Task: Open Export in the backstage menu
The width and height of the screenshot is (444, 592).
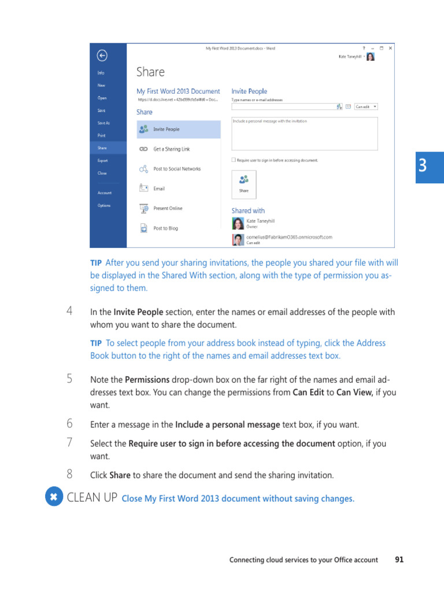Action: pyautogui.click(x=102, y=161)
